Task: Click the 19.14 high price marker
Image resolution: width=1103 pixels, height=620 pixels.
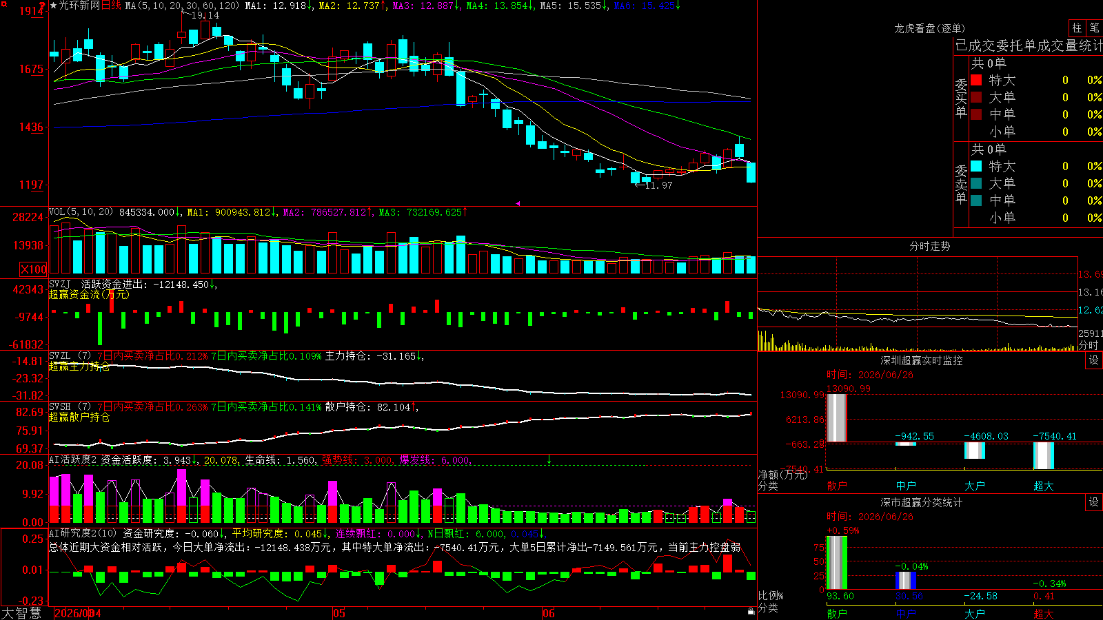Action: (x=205, y=15)
